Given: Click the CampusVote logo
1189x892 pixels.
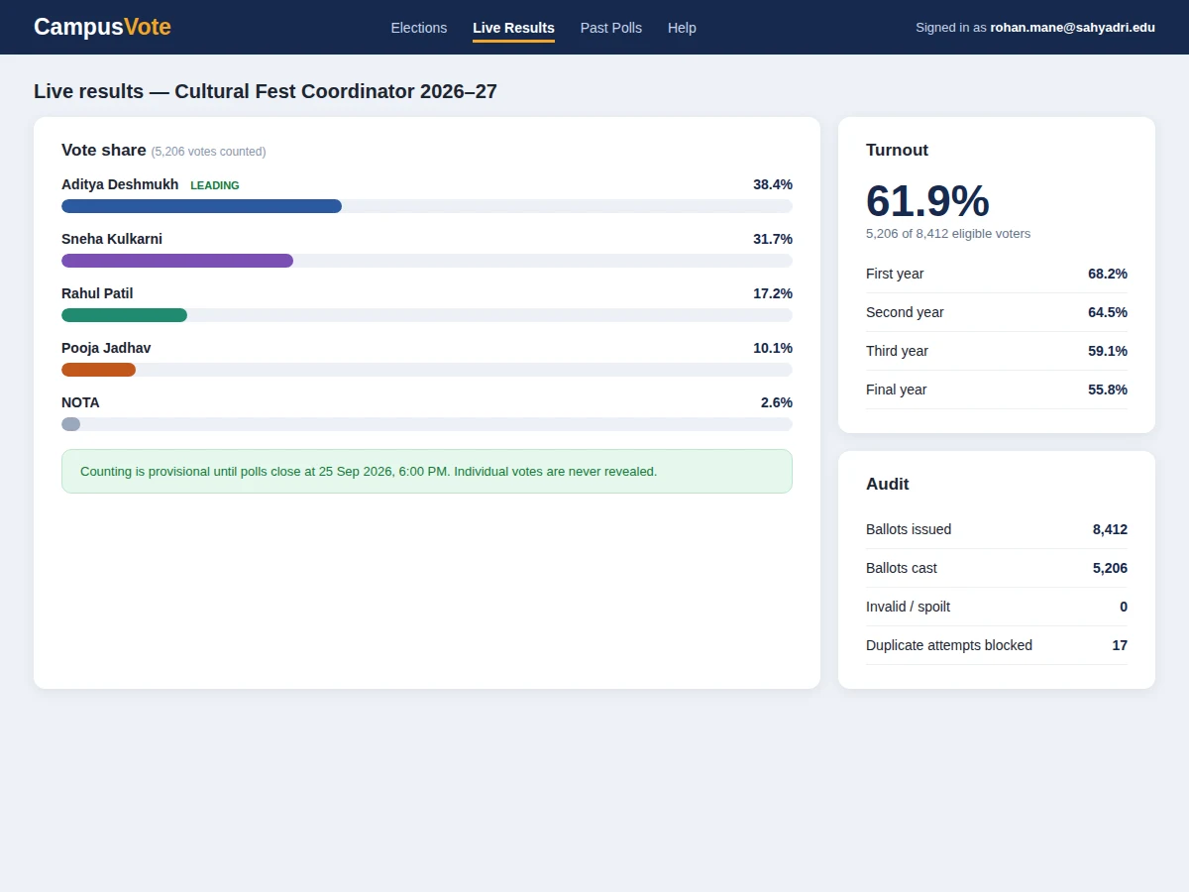Looking at the screenshot, I should pyautogui.click(x=102, y=27).
